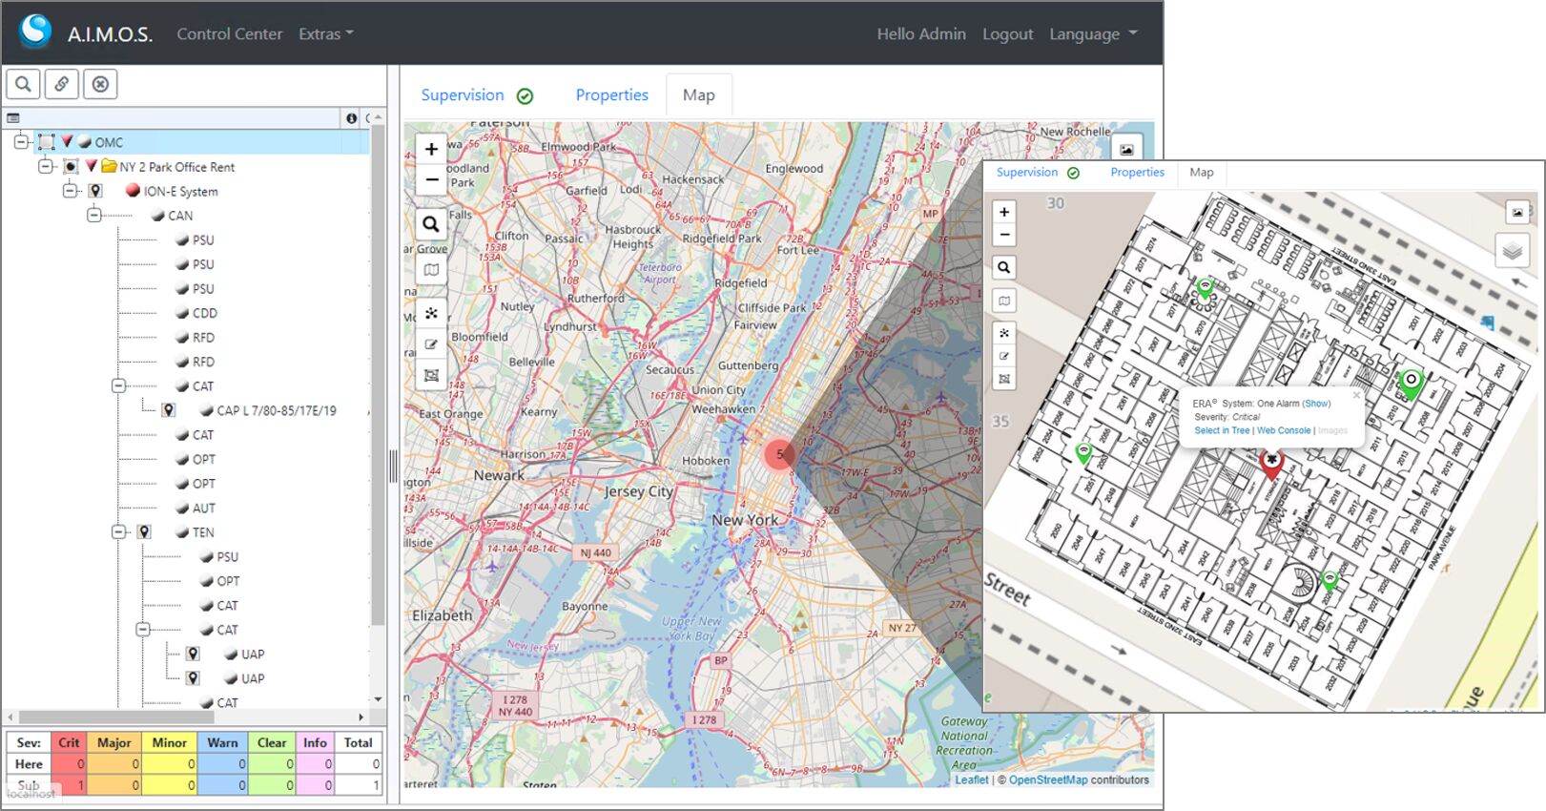Click the Logout link
1546x811 pixels.
[x=1008, y=34]
